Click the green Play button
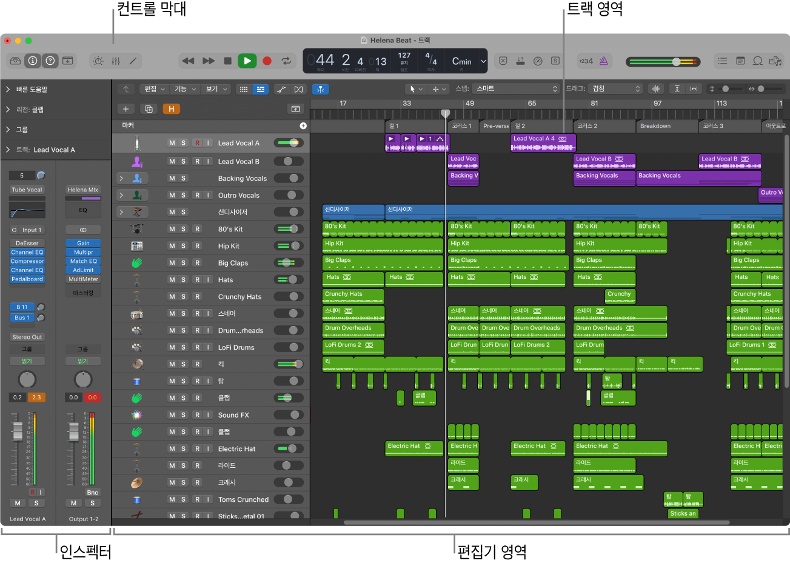Viewport: 790px width, 566px height. coord(247,61)
